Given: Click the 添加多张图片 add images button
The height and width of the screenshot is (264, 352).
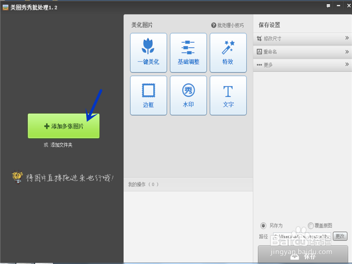Looking at the screenshot, I should point(63,125).
